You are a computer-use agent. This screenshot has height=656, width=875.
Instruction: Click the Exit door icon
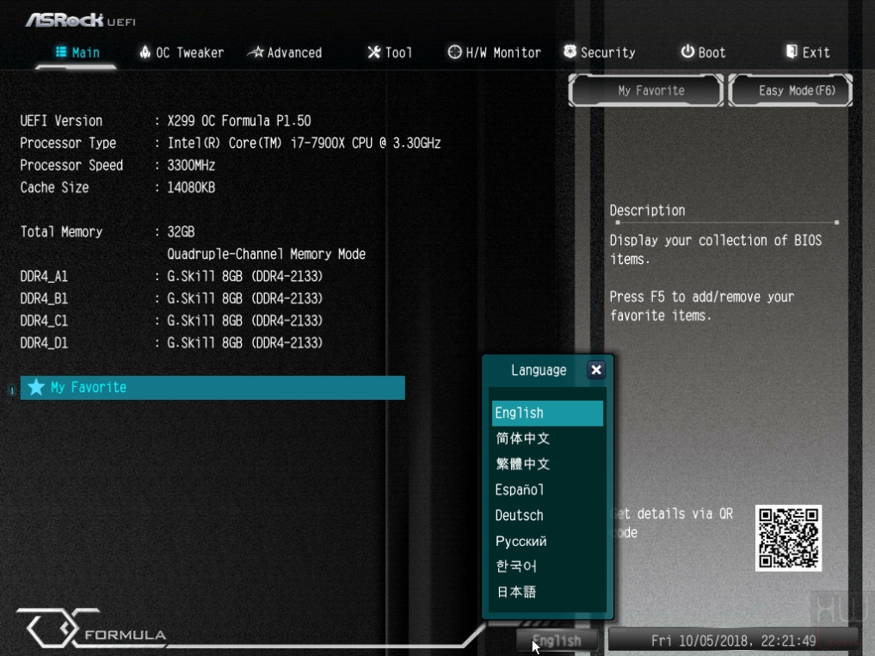tap(792, 52)
